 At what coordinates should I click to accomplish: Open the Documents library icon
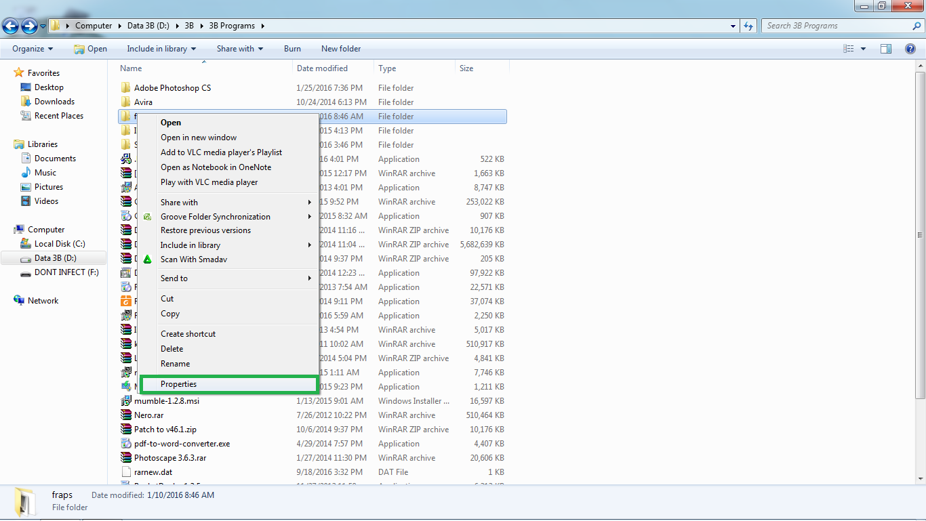coord(26,159)
